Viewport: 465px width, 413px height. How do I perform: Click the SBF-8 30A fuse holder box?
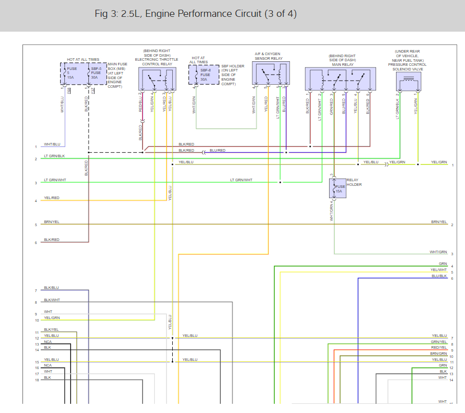tap(204, 75)
